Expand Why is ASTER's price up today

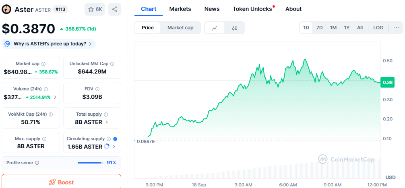pos(49,44)
